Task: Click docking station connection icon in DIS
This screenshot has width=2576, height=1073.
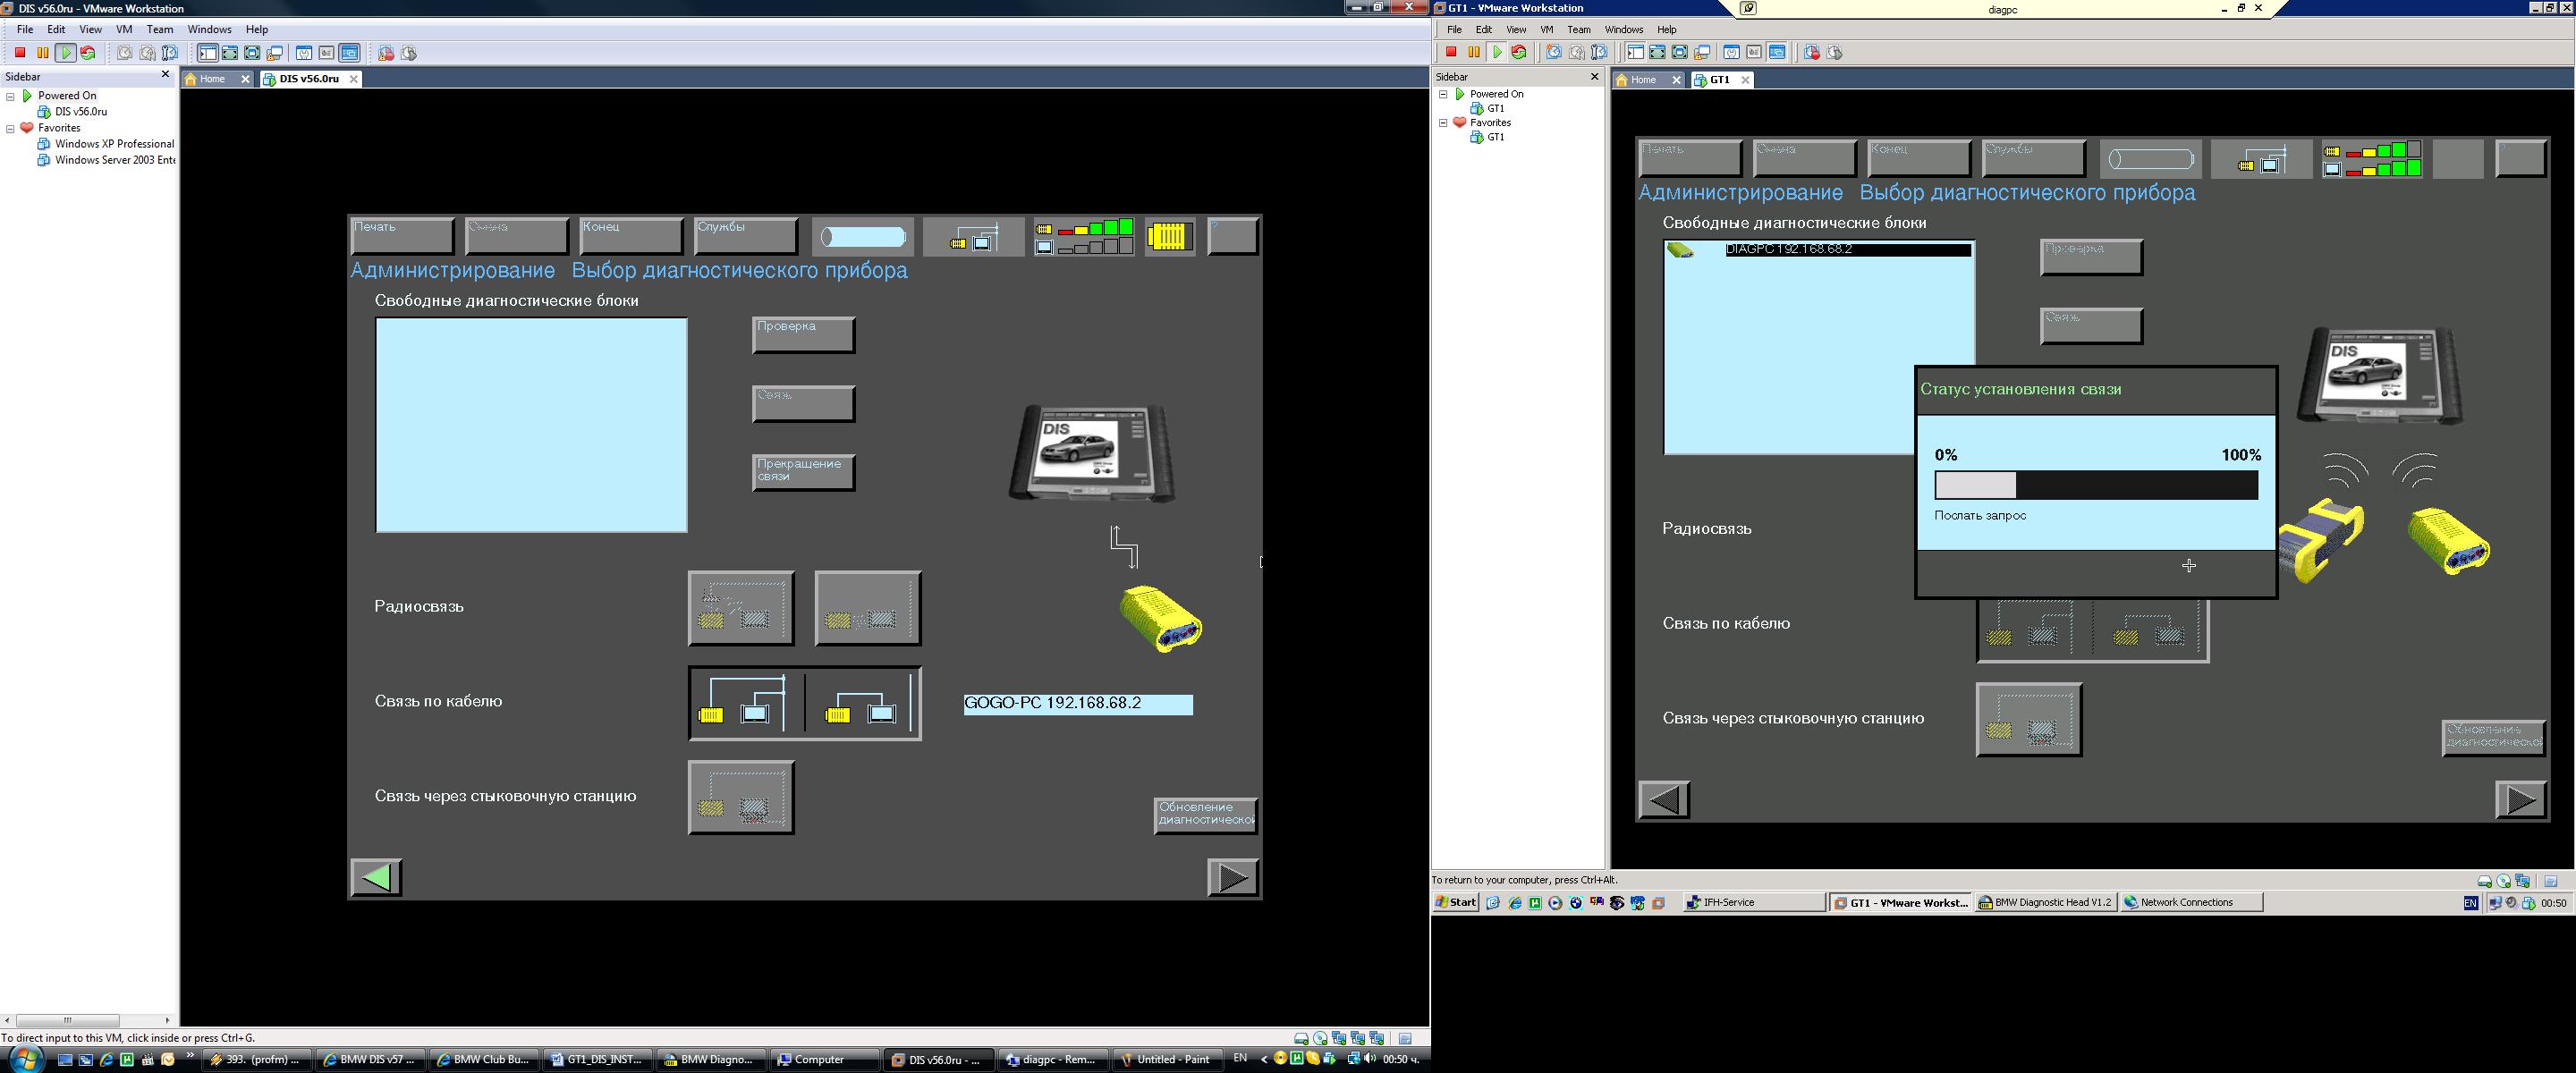Action: pos(741,798)
